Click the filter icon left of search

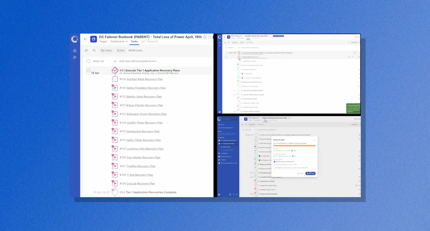(86, 50)
